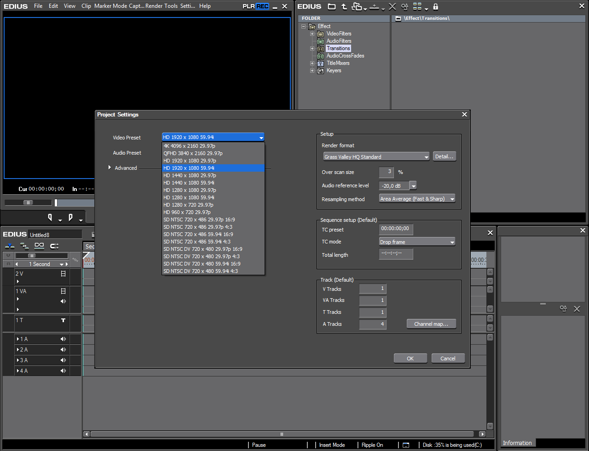Open the Clip menu

point(86,6)
